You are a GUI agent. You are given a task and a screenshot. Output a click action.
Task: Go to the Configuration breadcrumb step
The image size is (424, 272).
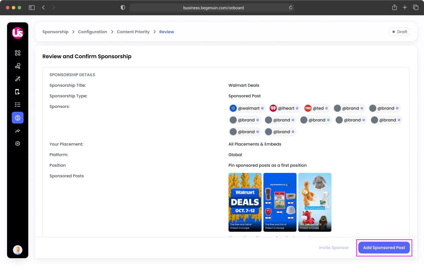[92, 32]
